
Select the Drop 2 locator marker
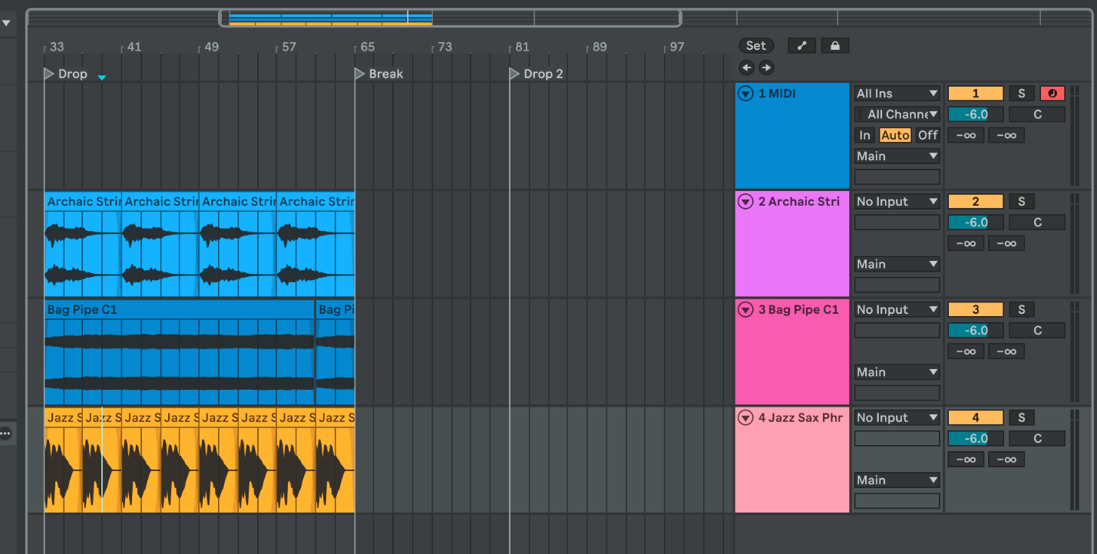coord(536,74)
